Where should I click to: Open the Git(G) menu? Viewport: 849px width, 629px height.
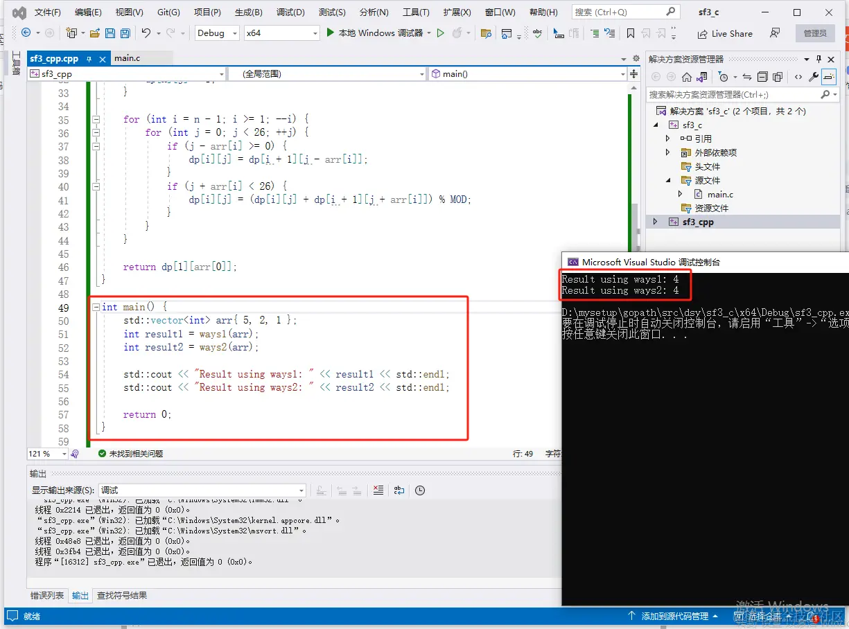coord(168,12)
